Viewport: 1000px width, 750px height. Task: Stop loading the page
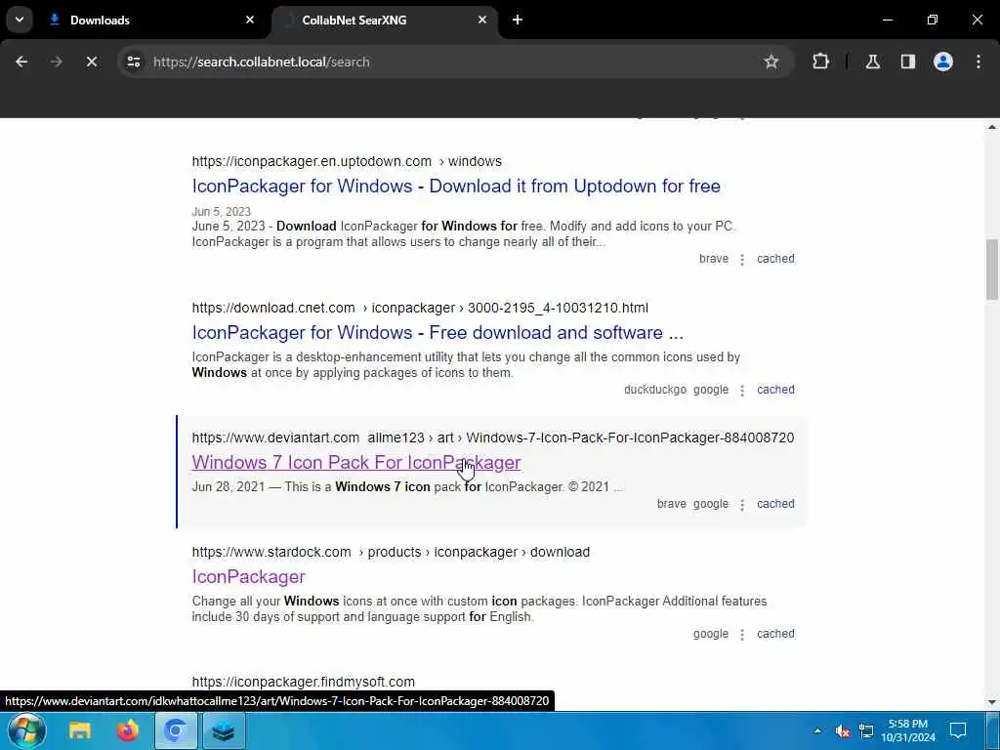91,62
